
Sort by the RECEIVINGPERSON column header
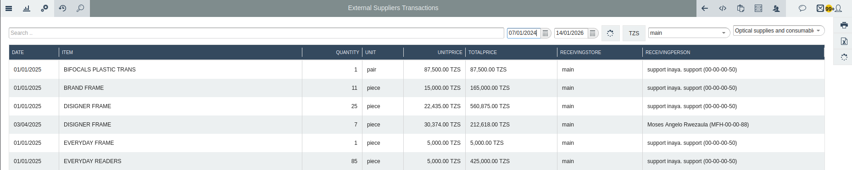coord(733,52)
